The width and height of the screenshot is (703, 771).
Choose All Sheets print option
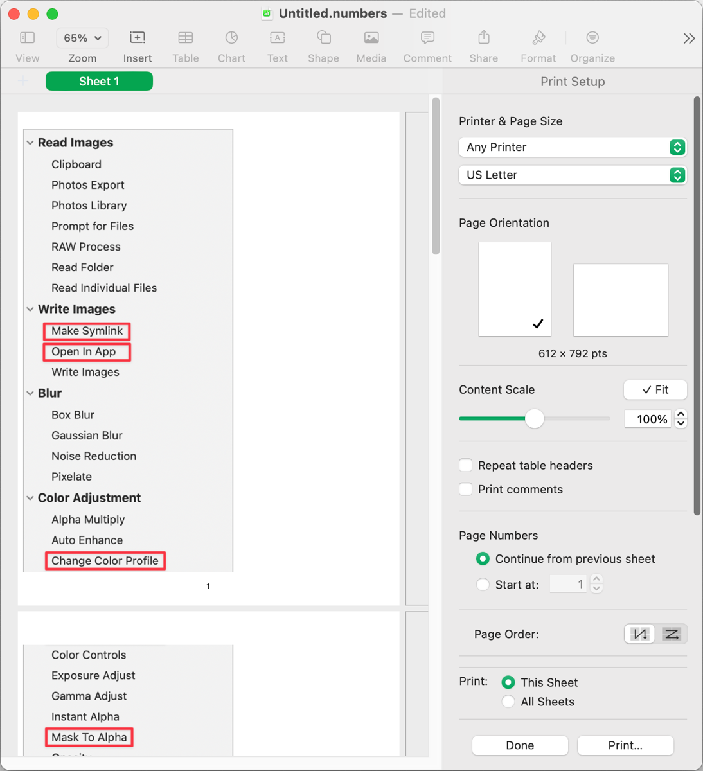508,702
